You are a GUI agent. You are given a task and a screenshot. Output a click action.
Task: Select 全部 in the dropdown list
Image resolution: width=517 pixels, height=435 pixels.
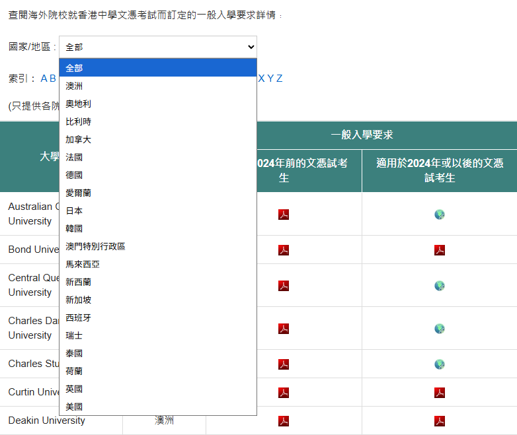click(x=158, y=68)
